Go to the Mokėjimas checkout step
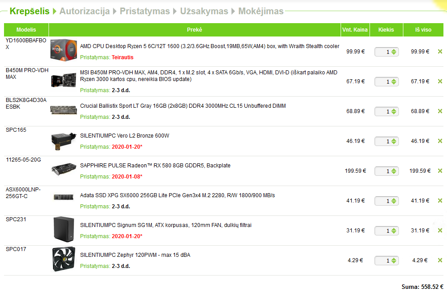 (x=261, y=11)
